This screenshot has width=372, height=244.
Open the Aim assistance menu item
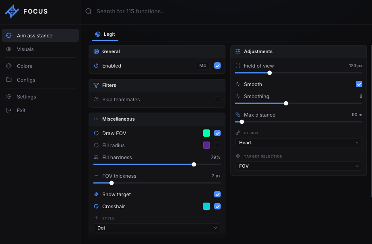coord(40,35)
